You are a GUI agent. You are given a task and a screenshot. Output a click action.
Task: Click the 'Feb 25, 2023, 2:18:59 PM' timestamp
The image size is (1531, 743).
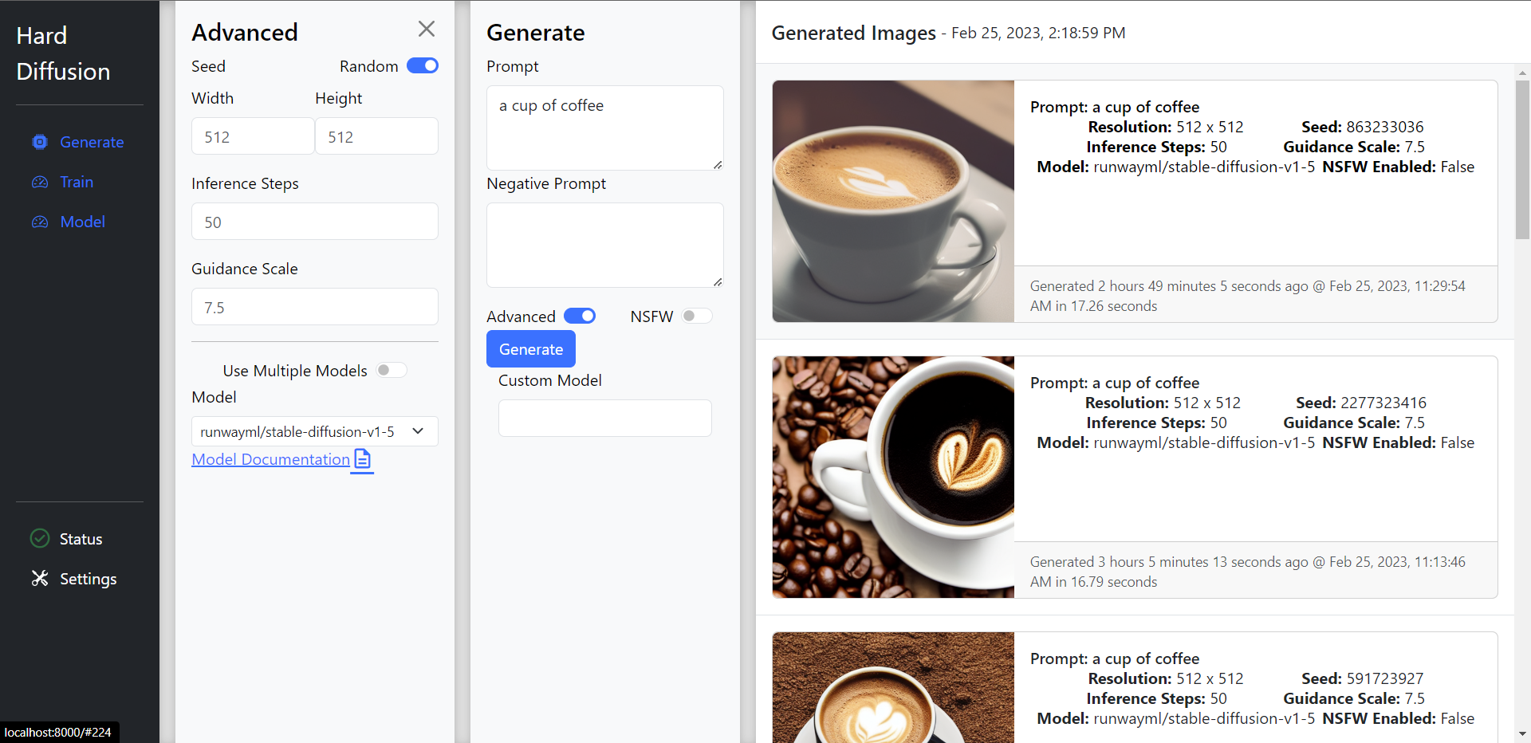pyautogui.click(x=1038, y=33)
